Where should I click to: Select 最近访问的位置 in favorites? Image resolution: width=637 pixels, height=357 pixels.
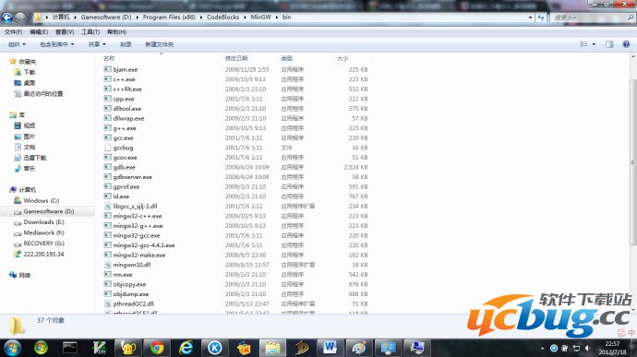point(43,93)
